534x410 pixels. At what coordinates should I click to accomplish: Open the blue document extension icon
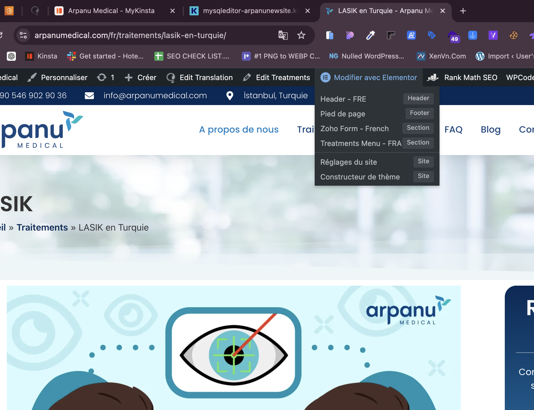coord(329,35)
